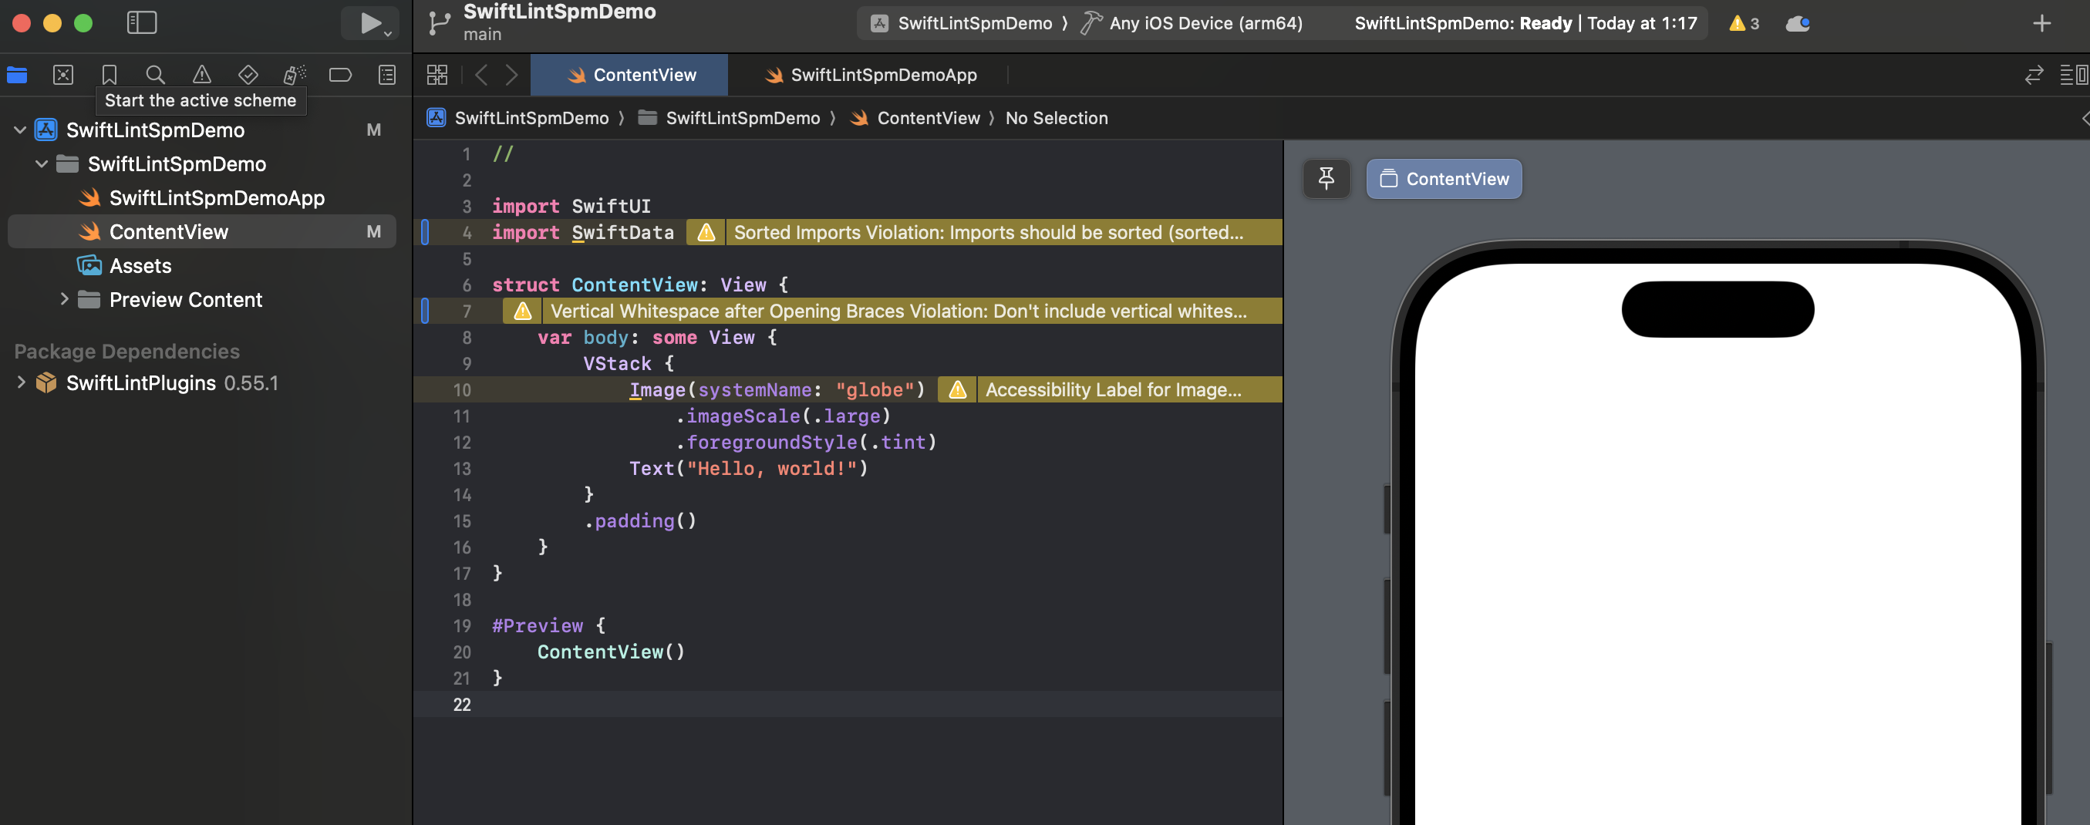This screenshot has width=2090, height=825.
Task: Go forward in editor history
Action: click(511, 76)
